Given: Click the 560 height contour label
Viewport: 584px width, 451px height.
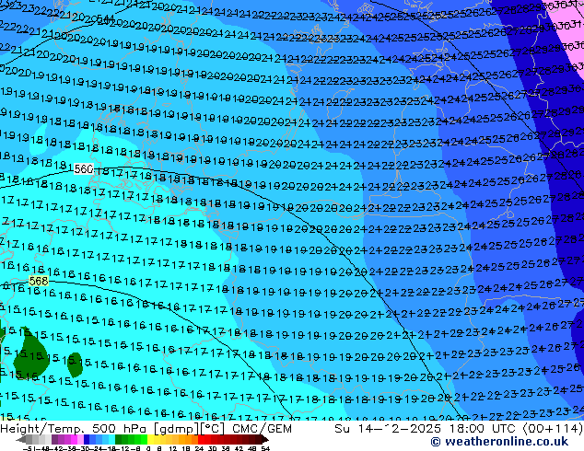Looking at the screenshot, I should pyautogui.click(x=84, y=169).
